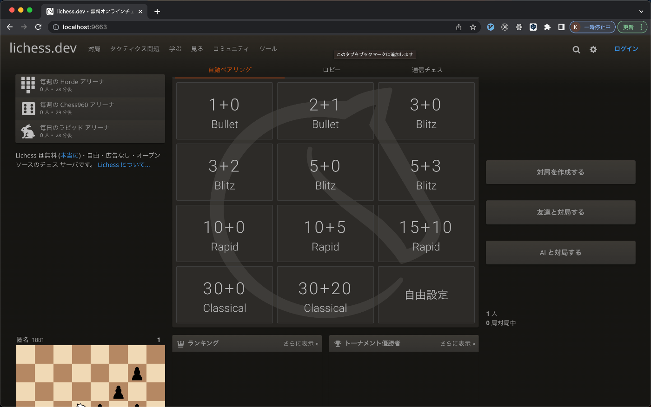Start a 3+0 Blitz game
The width and height of the screenshot is (651, 407).
pos(426,111)
